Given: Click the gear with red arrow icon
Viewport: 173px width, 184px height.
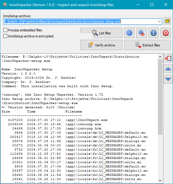Looking at the screenshot, I should pyautogui.click(x=141, y=33).
